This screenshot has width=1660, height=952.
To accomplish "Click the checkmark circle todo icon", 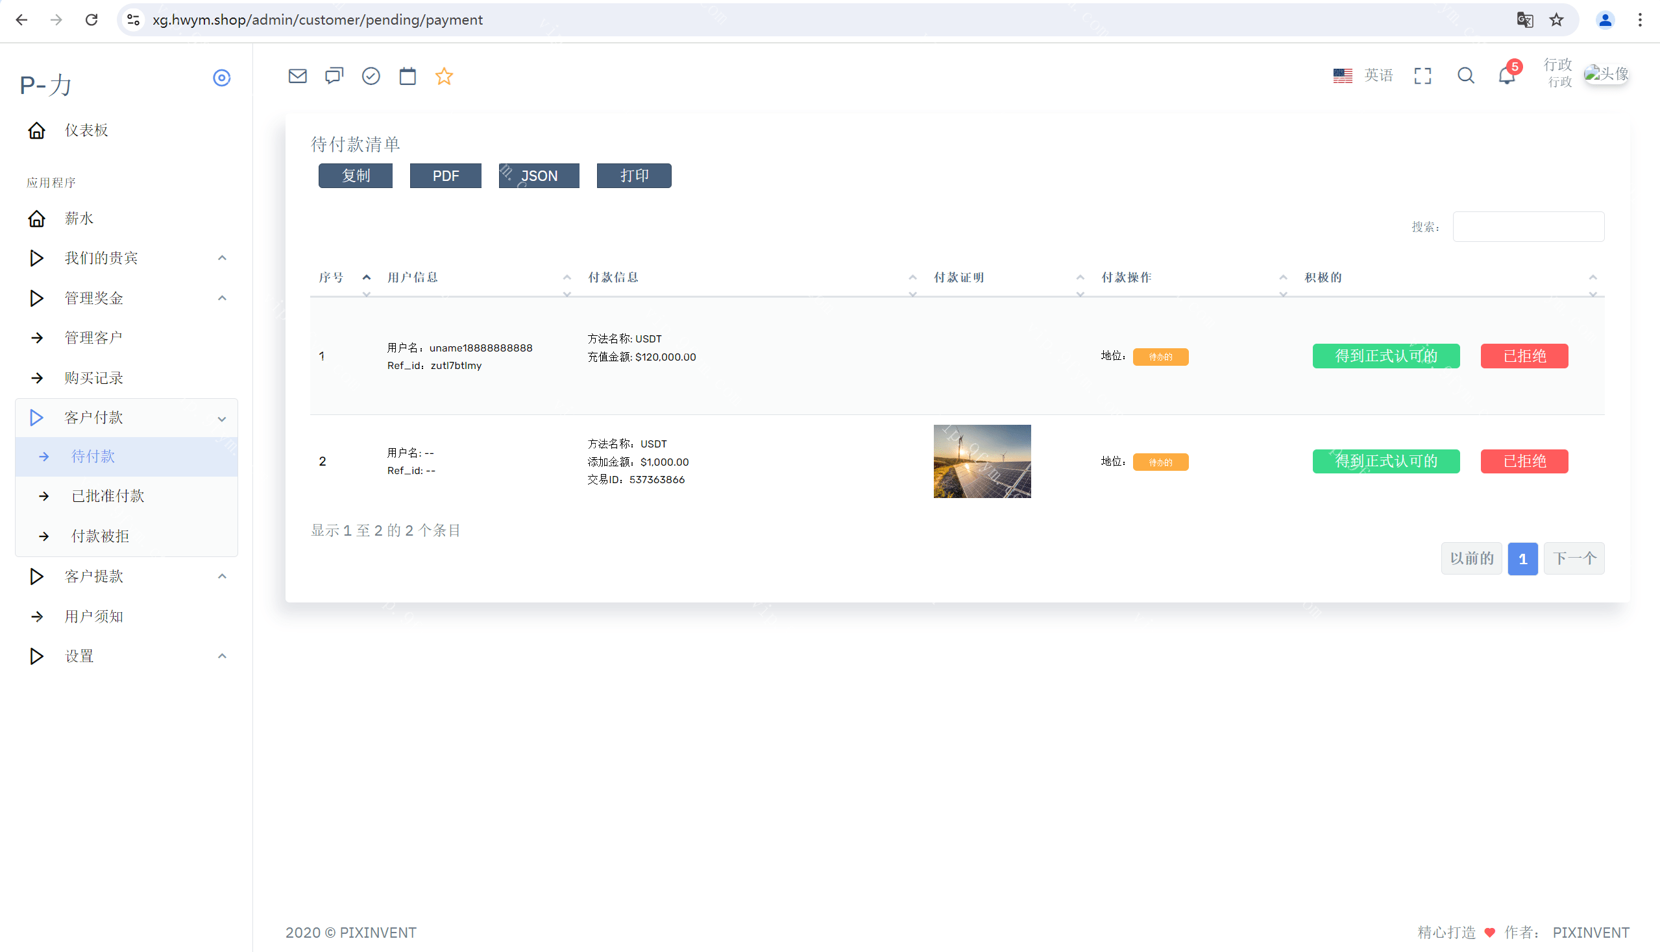I will (x=371, y=76).
